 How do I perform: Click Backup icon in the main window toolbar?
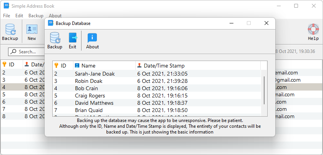tap(10, 30)
